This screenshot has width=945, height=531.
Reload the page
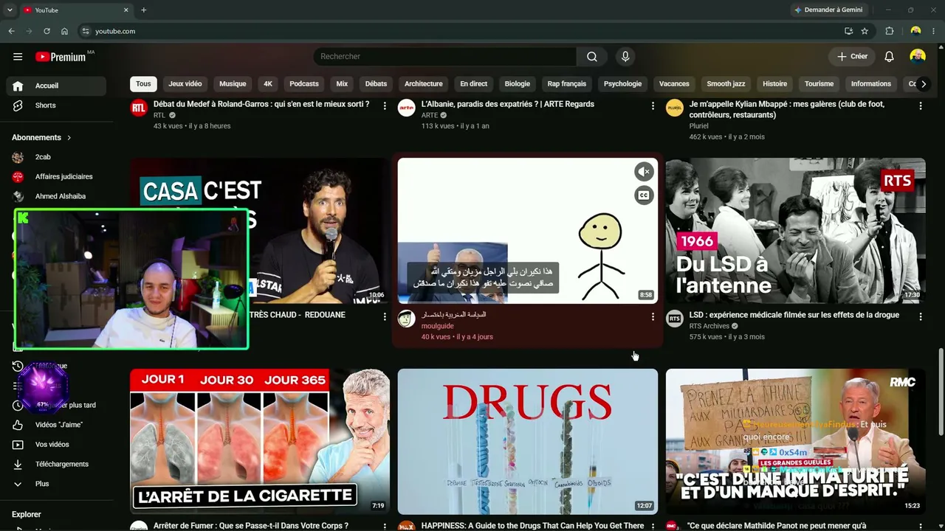click(x=47, y=31)
